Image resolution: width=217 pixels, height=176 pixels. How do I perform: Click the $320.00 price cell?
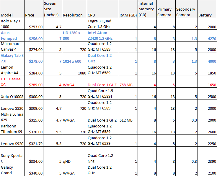34,129
